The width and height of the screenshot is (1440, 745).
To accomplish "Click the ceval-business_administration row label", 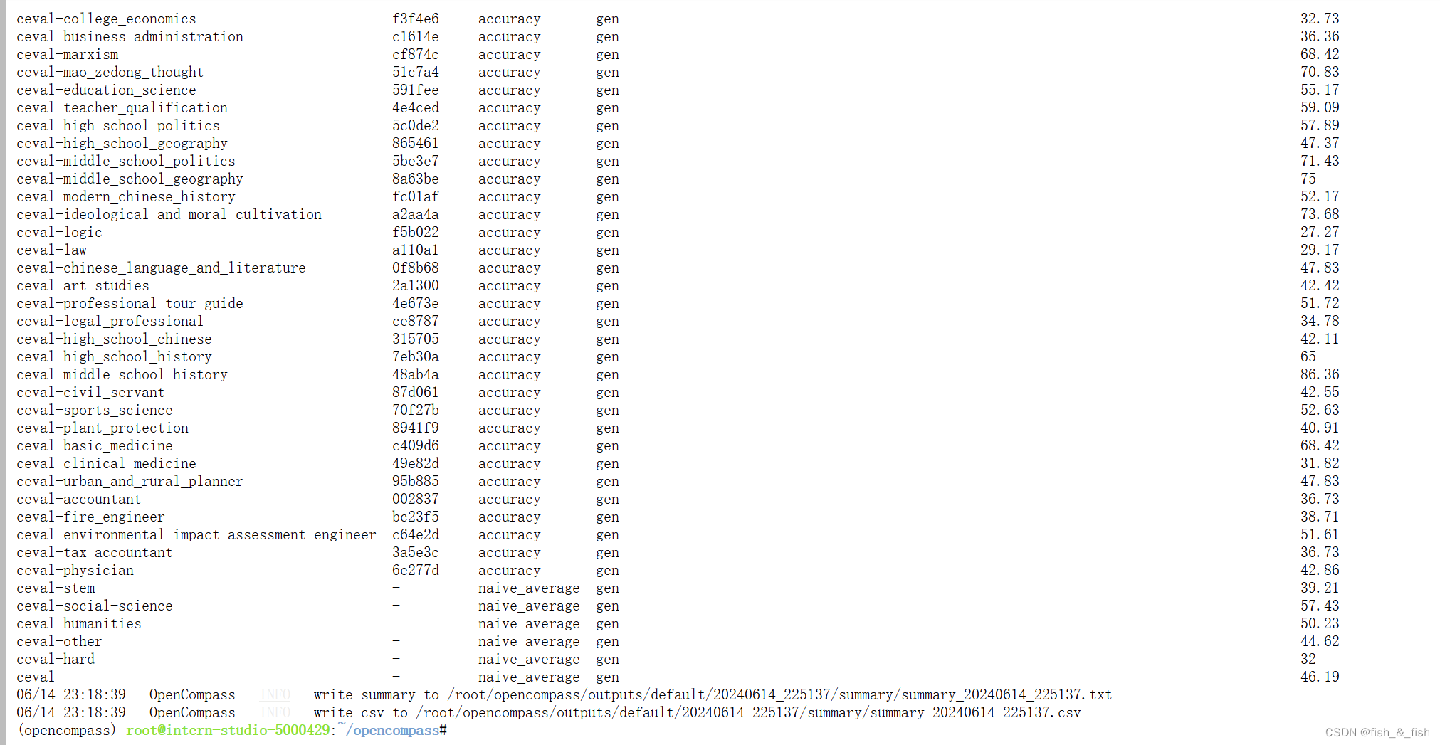I will [130, 37].
